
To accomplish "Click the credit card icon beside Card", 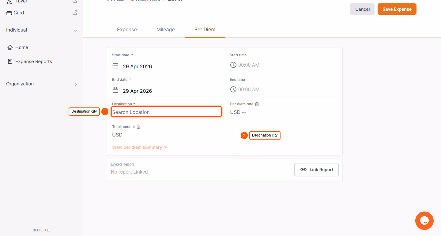I will click(9, 13).
